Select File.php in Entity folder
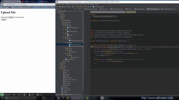Screen dimensions: 179x100 point(70,35)
